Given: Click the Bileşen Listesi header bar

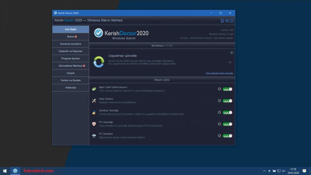Looking at the screenshot, I should pos(162,80).
